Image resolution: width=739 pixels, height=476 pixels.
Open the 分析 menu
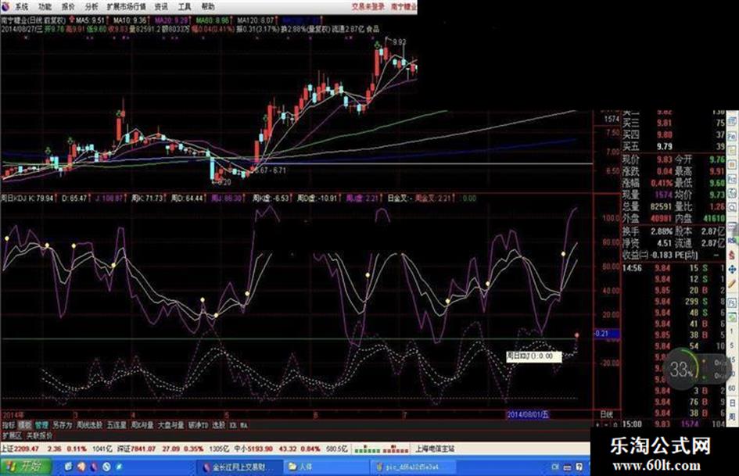(92, 6)
